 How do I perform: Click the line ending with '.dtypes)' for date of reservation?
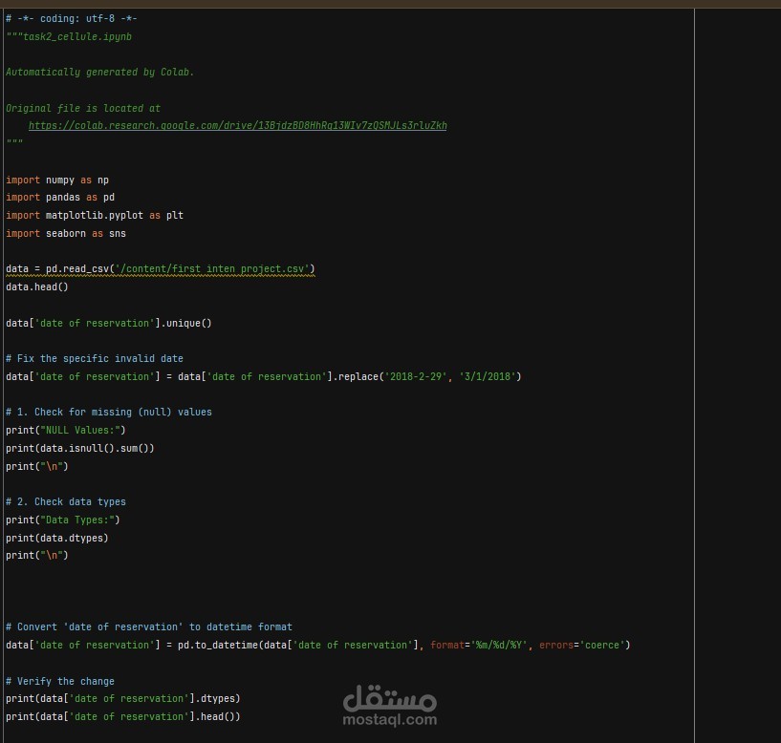(x=123, y=698)
